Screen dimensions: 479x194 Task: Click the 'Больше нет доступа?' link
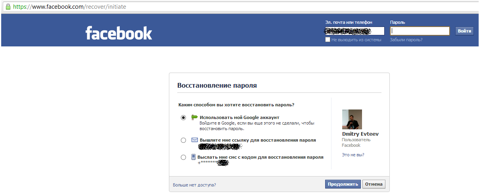[194, 185]
